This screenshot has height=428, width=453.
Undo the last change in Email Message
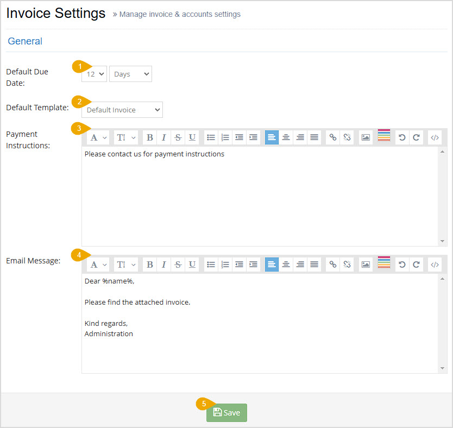pos(402,264)
